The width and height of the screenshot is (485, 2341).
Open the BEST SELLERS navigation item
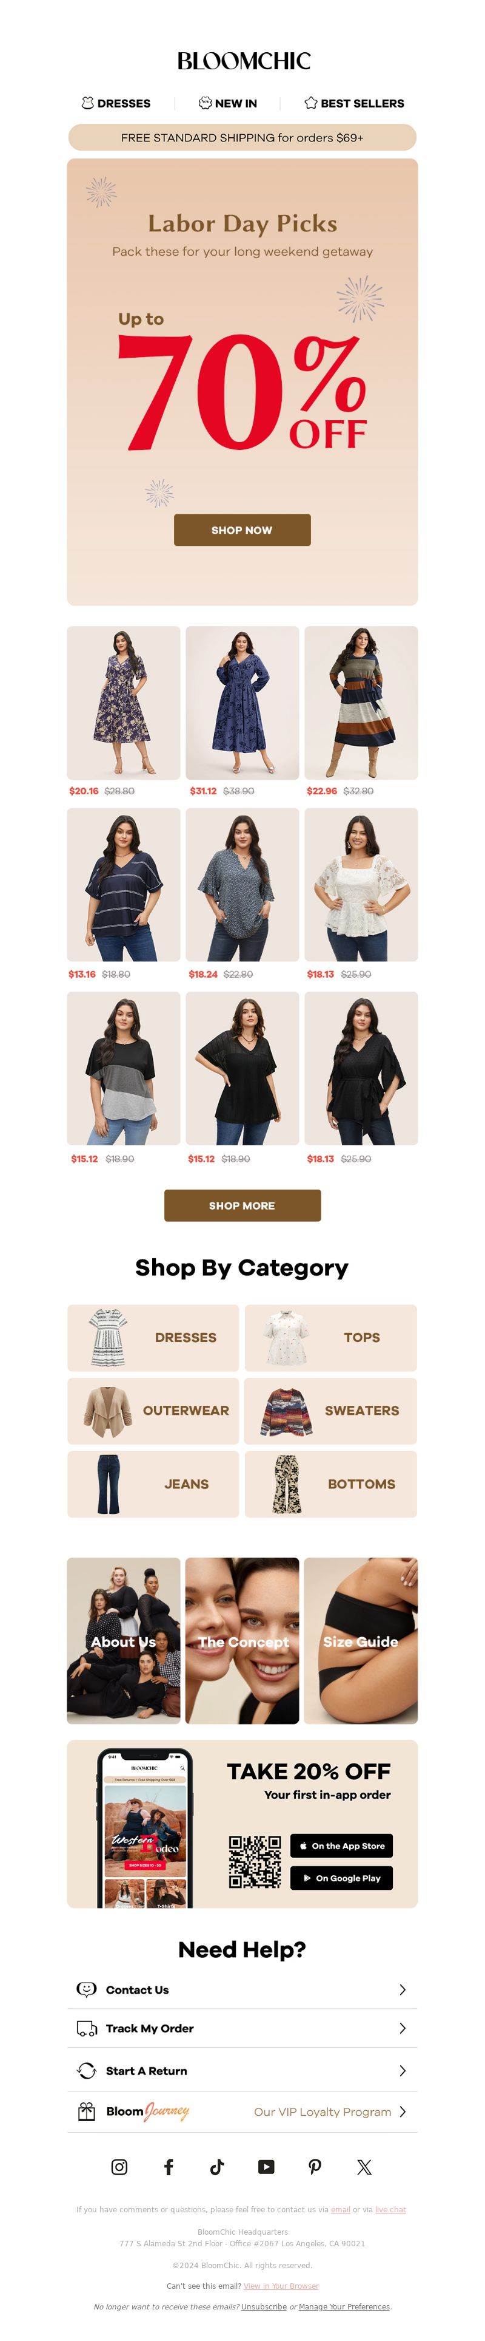355,103
